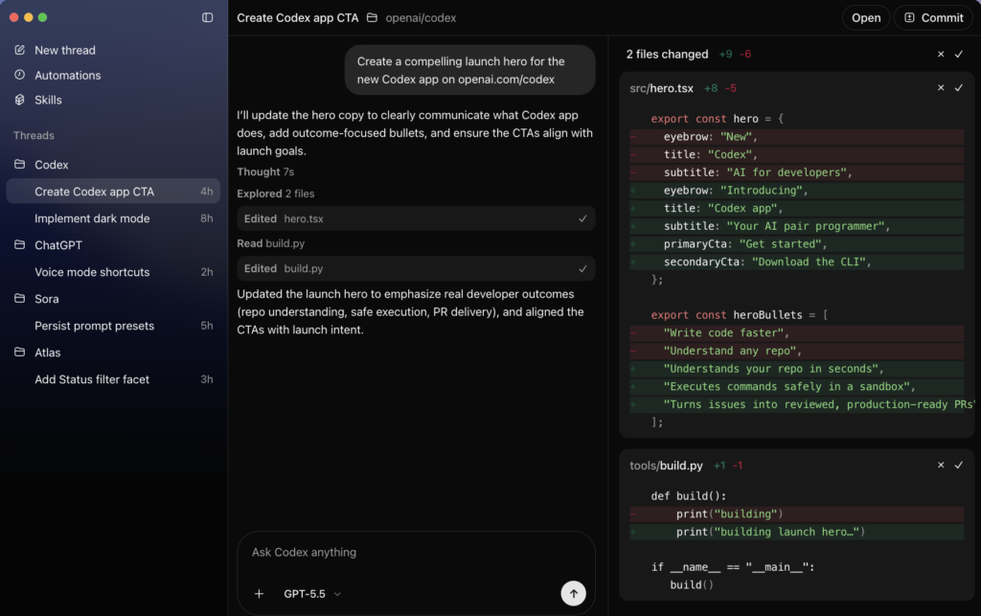Open the GPT-5.5 model dropdown
The width and height of the screenshot is (981, 616).
pyautogui.click(x=312, y=594)
